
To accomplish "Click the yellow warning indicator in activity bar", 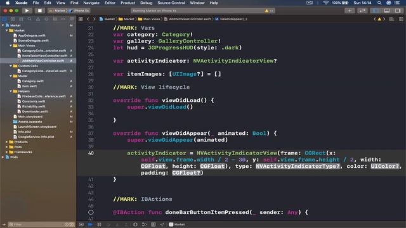I will click(x=266, y=11).
